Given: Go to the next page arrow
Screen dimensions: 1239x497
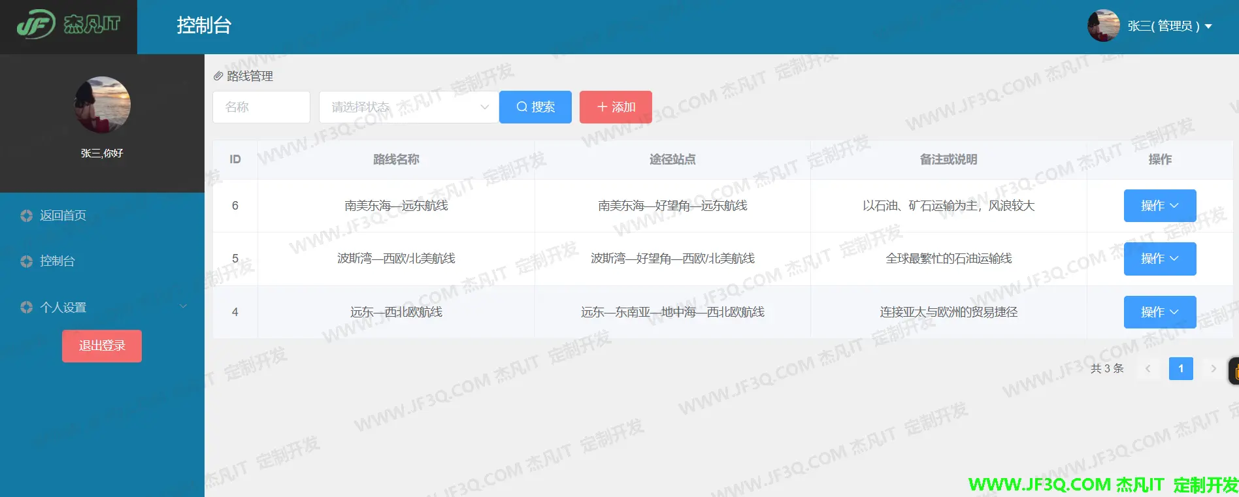Looking at the screenshot, I should point(1214,368).
